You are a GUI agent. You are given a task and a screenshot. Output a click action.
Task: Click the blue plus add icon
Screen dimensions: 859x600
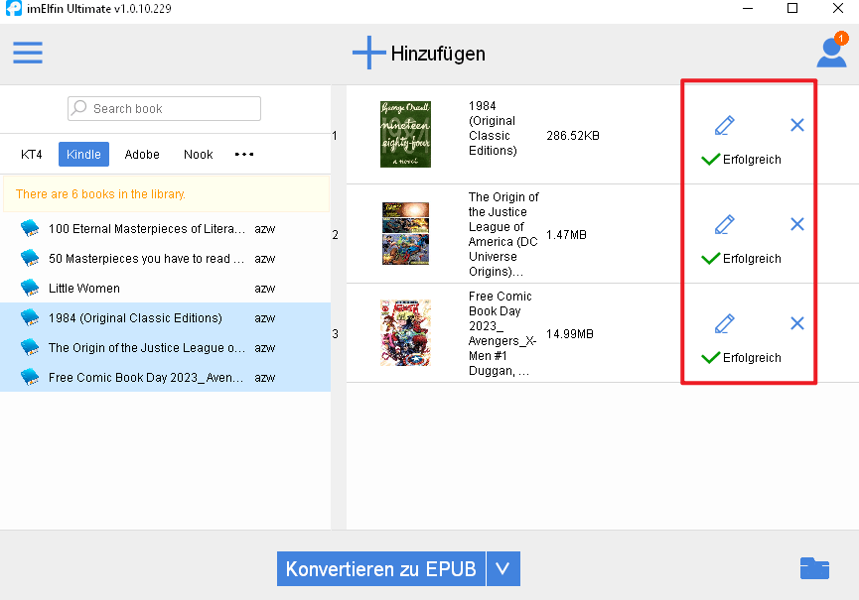[x=369, y=53]
